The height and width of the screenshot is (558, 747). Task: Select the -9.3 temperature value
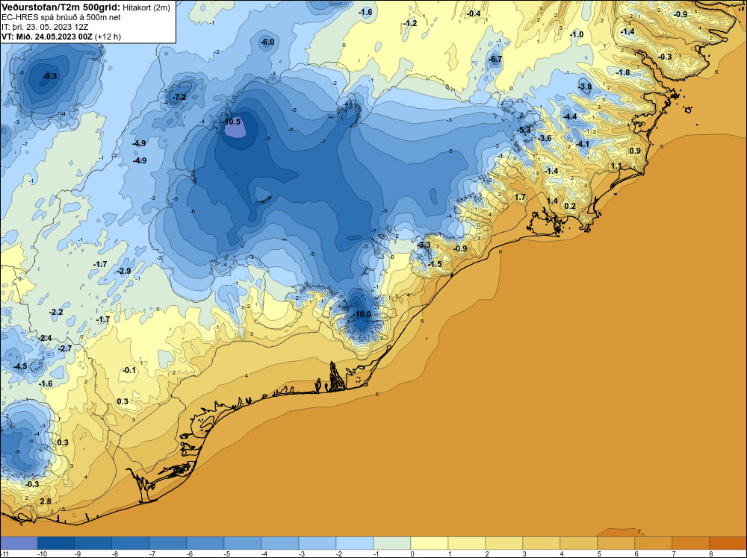tap(50, 76)
